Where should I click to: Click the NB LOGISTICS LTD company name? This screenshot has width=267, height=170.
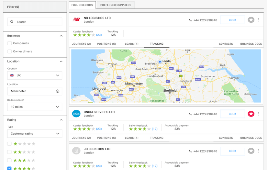pyautogui.click(x=97, y=18)
